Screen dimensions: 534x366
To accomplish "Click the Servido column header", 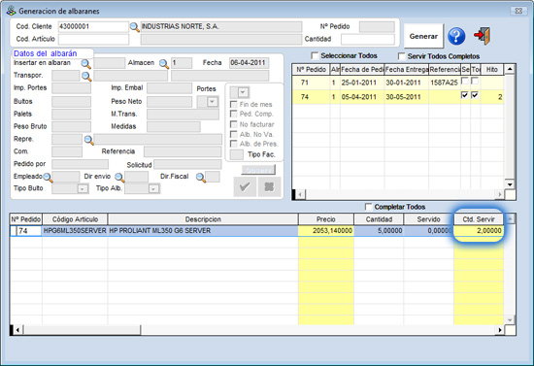I will pyautogui.click(x=429, y=219).
